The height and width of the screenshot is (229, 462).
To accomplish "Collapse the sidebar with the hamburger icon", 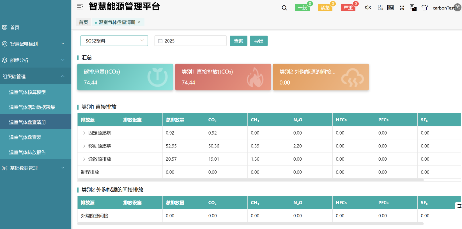I will pyautogui.click(x=80, y=7).
